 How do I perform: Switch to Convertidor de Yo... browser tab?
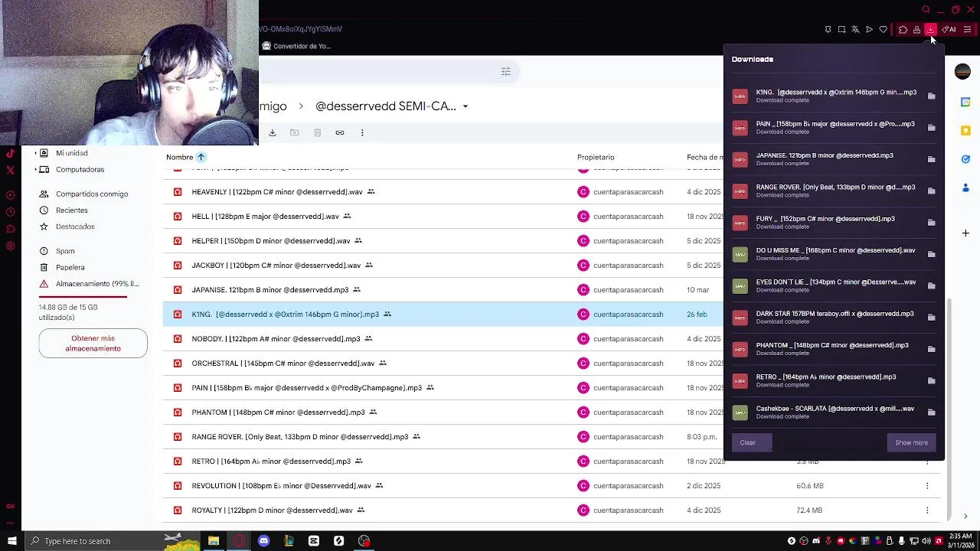click(x=296, y=46)
